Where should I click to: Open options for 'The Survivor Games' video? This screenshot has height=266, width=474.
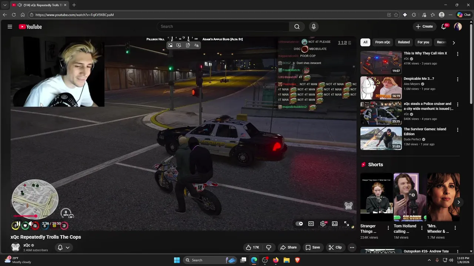coord(458,130)
